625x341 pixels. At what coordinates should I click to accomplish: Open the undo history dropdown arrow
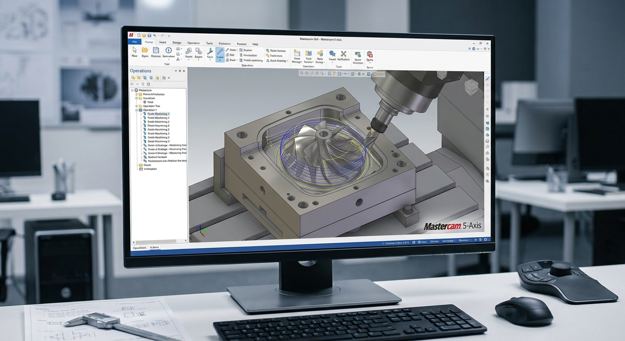pos(158,36)
